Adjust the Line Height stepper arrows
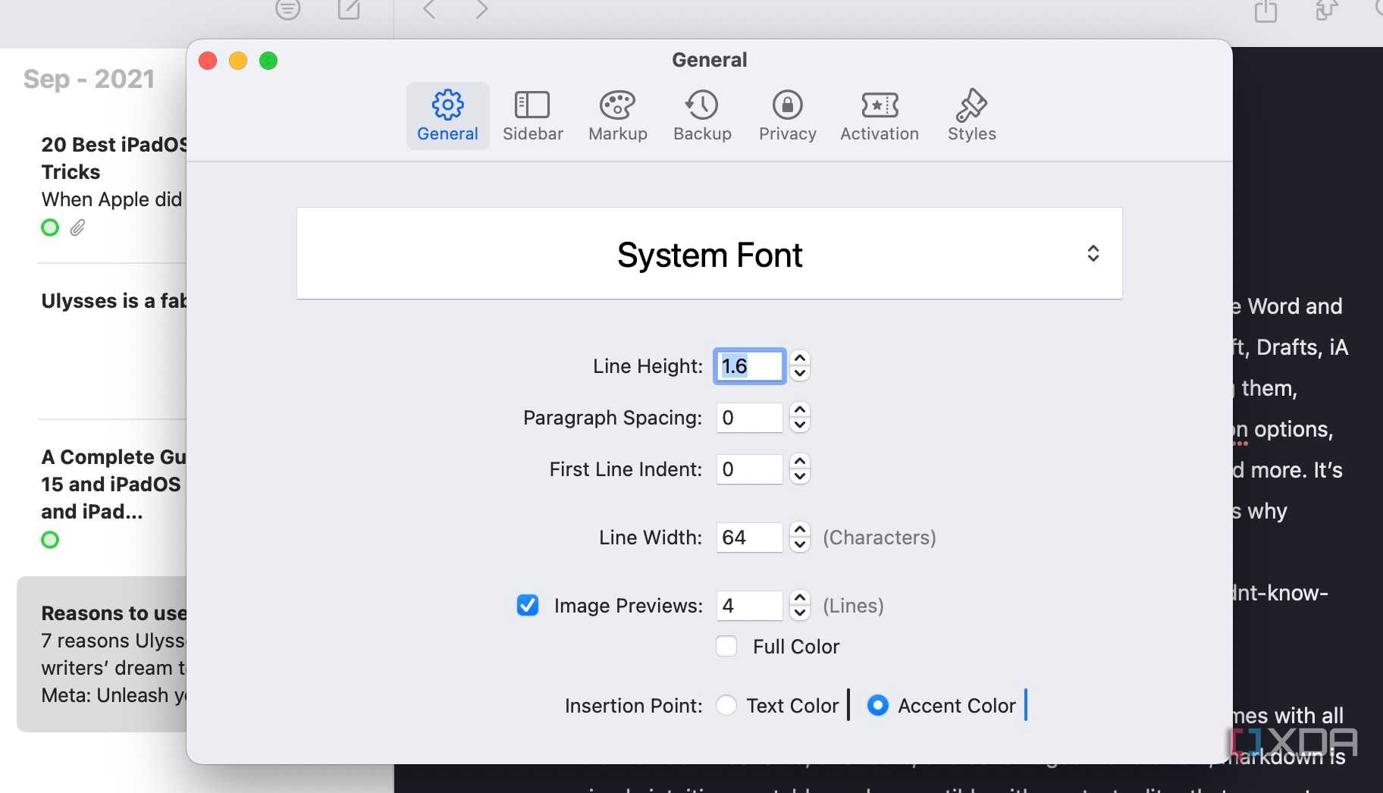 point(800,365)
